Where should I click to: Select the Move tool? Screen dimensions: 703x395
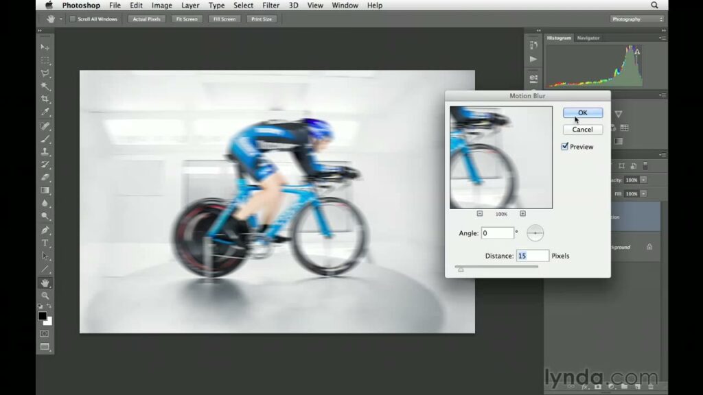[45, 47]
